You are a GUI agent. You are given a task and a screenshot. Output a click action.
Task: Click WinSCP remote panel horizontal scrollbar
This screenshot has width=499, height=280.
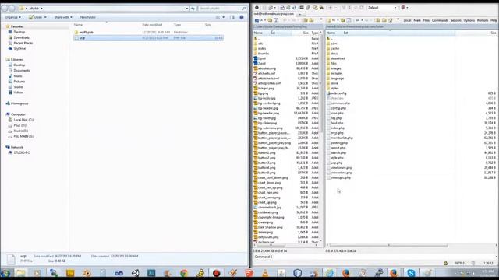tap(388, 245)
